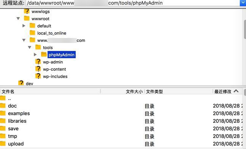The width and height of the screenshot is (246, 149).
Task: Open the remote site path dropdown
Action: [x=243, y=3]
